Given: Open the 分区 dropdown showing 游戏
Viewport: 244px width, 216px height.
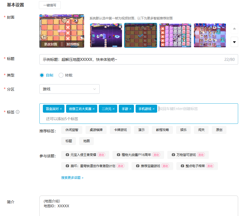Looking at the screenshot, I should pos(70,89).
